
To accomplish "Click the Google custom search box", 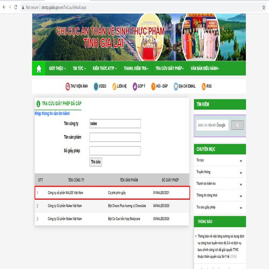I will pyautogui.click(x=213, y=125).
